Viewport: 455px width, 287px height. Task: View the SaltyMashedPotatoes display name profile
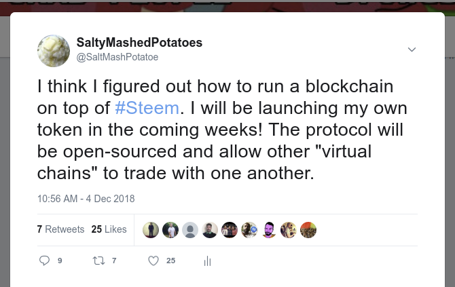point(140,43)
